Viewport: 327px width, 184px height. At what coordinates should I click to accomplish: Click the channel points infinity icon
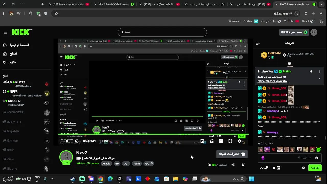pos(261,168)
